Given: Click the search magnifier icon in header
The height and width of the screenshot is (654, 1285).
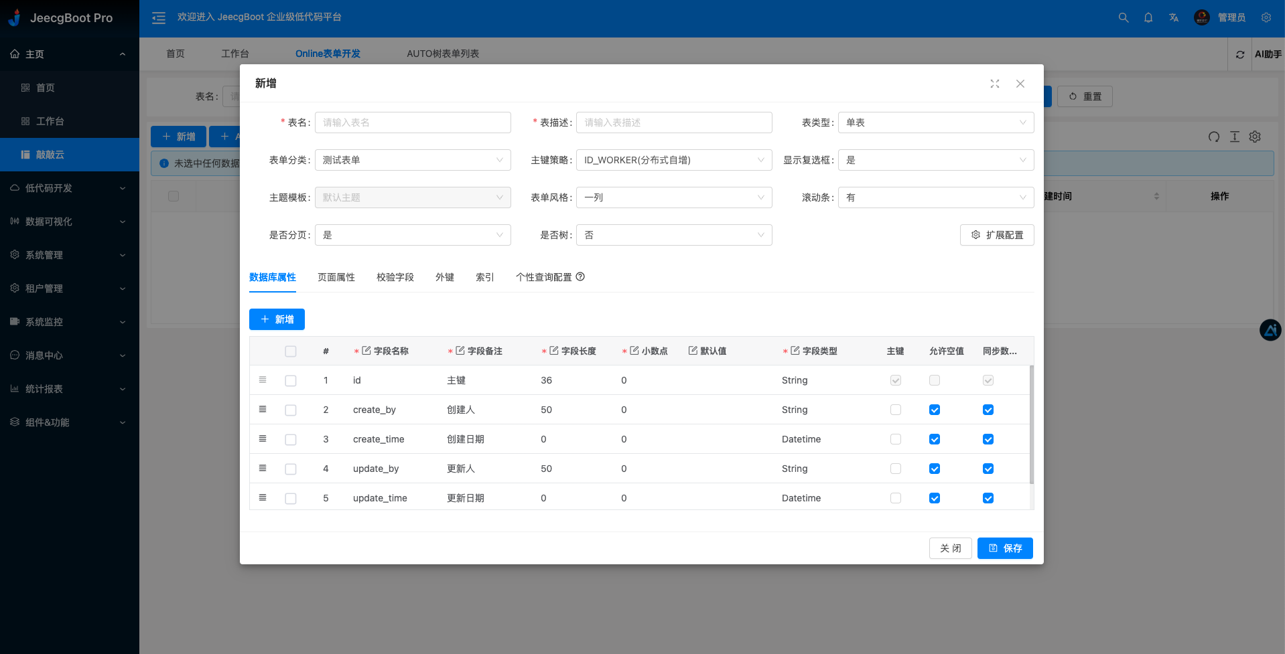Looking at the screenshot, I should pos(1124,18).
